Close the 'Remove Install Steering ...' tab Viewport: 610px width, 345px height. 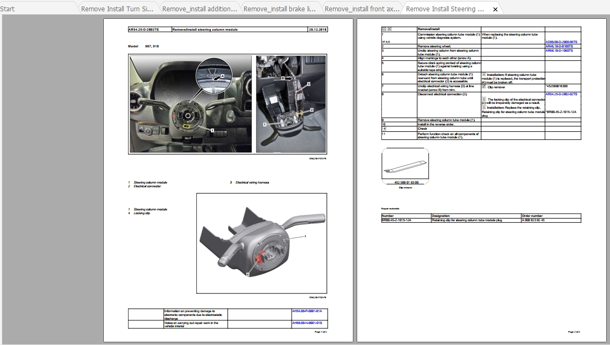click(x=495, y=9)
